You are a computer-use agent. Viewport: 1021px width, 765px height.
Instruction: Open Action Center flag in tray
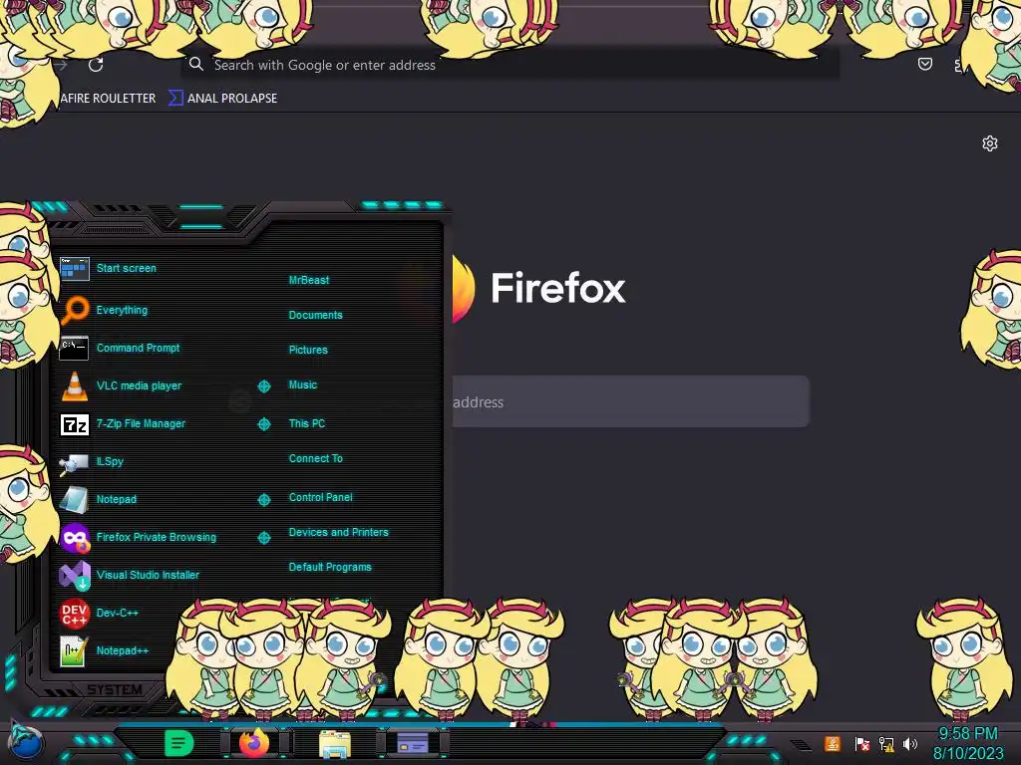[862, 743]
